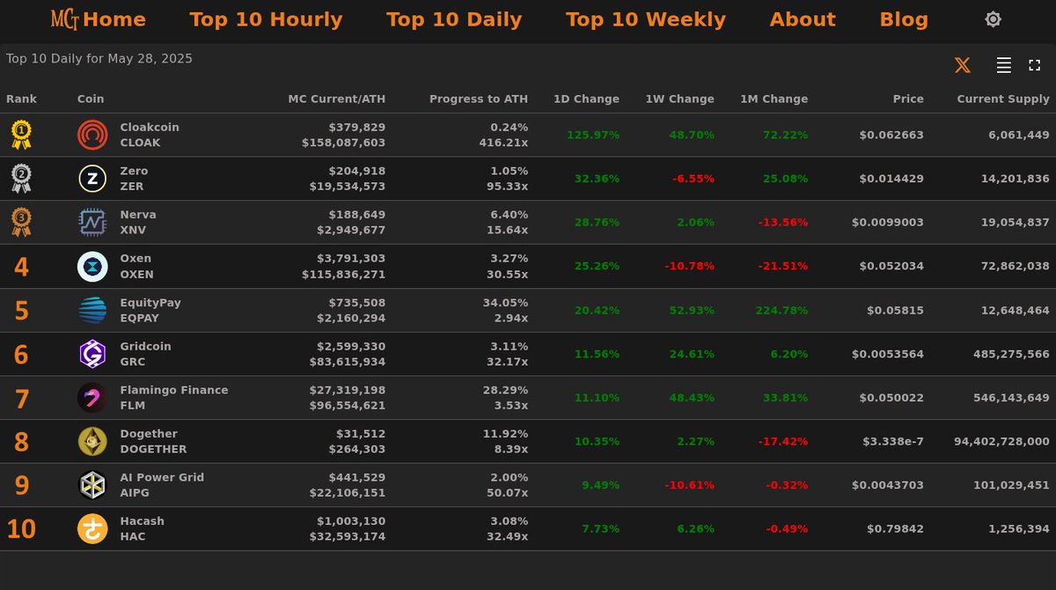
Task: Click the rank number 4
Action: tap(21, 267)
